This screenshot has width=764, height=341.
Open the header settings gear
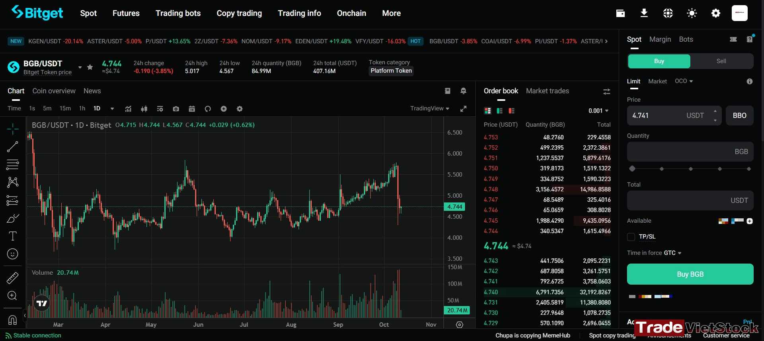tap(716, 13)
